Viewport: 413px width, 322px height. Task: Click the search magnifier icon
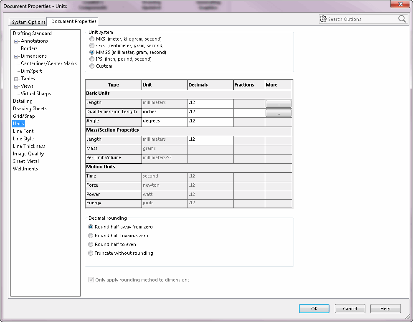pos(402,19)
